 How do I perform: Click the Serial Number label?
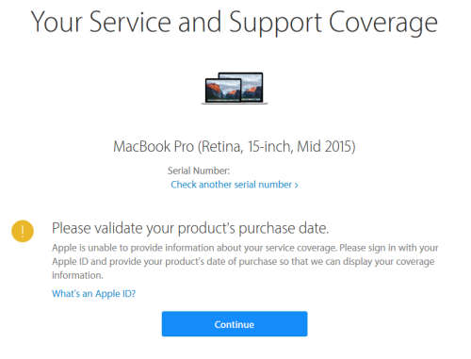click(199, 171)
